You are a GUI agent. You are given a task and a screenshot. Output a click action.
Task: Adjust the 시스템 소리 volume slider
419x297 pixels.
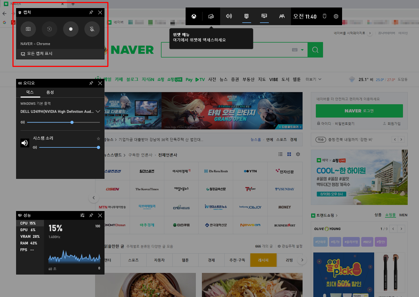click(69, 147)
